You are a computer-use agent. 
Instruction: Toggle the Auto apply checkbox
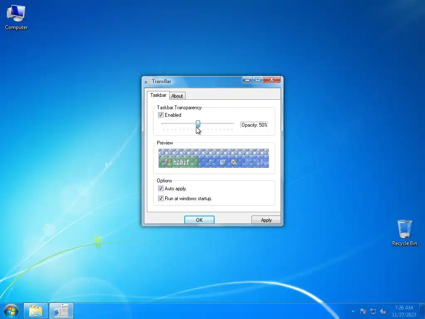point(161,189)
